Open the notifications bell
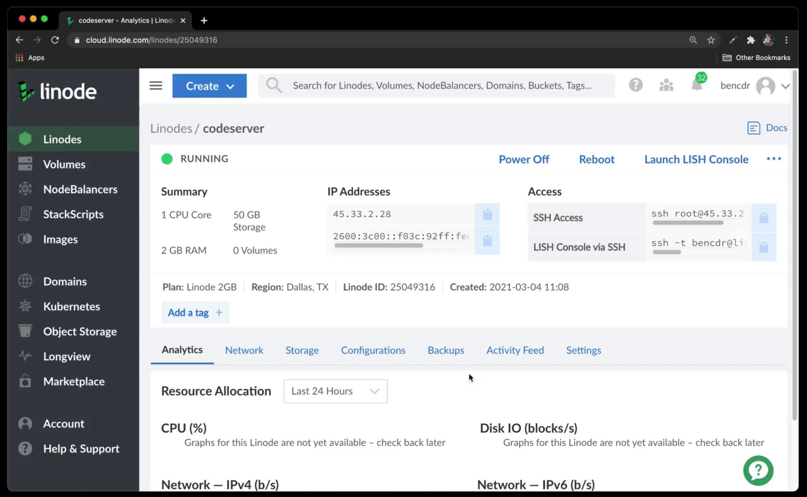807x497 pixels. pos(696,85)
